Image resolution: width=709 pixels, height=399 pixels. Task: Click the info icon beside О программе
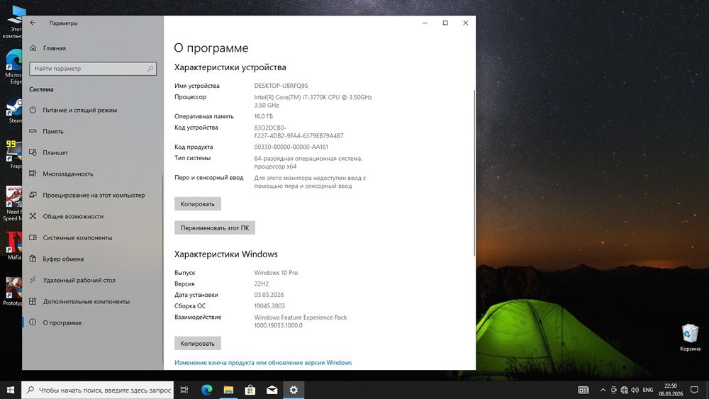(x=33, y=322)
